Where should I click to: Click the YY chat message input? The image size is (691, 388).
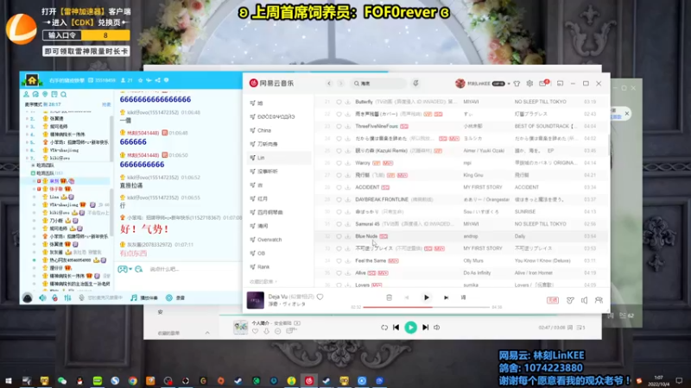point(193,269)
